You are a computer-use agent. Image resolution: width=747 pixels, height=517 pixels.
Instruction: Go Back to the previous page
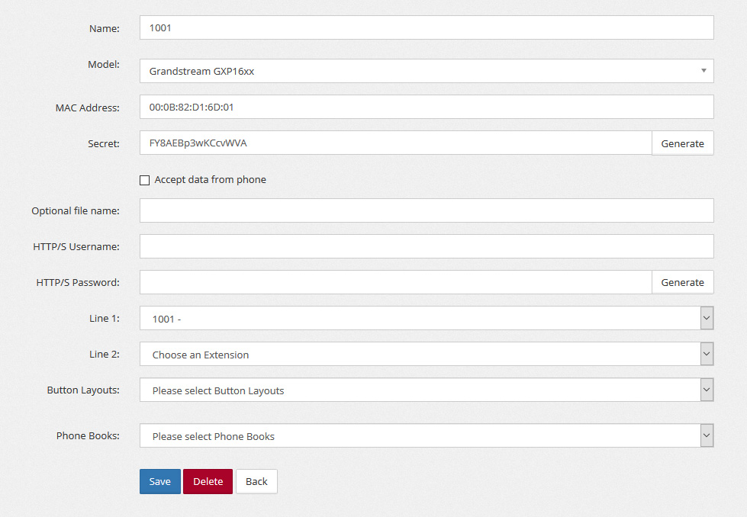[256, 481]
